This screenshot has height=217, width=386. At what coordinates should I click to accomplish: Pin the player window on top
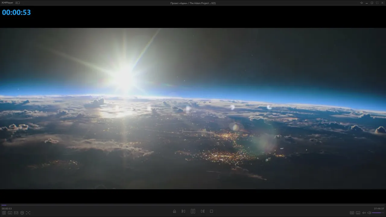(x=362, y=3)
